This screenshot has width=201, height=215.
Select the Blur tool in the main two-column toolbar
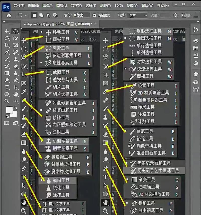[15, 73]
